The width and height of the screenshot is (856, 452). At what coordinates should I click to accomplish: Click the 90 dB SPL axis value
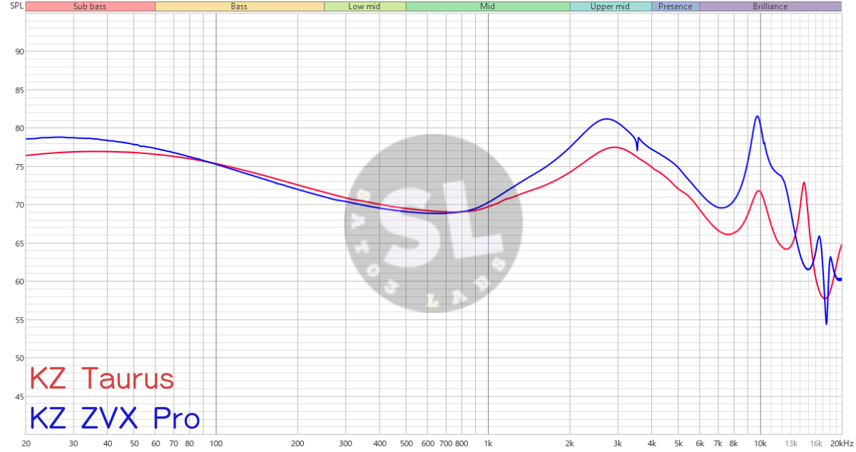[19, 51]
